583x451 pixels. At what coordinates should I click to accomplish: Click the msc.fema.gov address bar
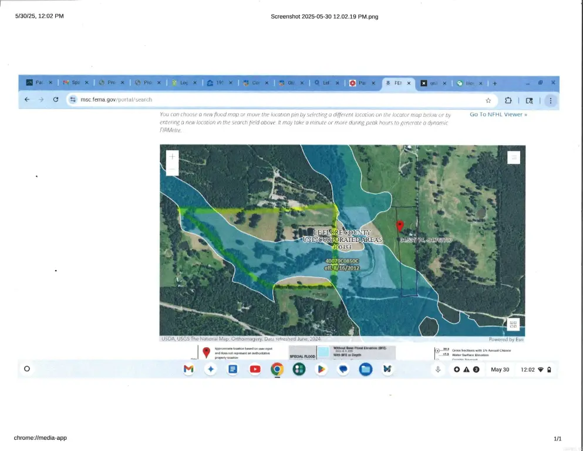pyautogui.click(x=235, y=100)
